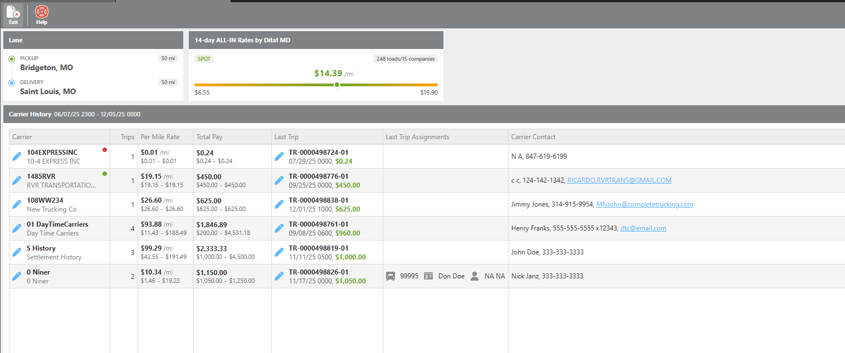845x353 pixels.
Task: Open MNJohn@completetrucking.com email link
Action: [644, 204]
